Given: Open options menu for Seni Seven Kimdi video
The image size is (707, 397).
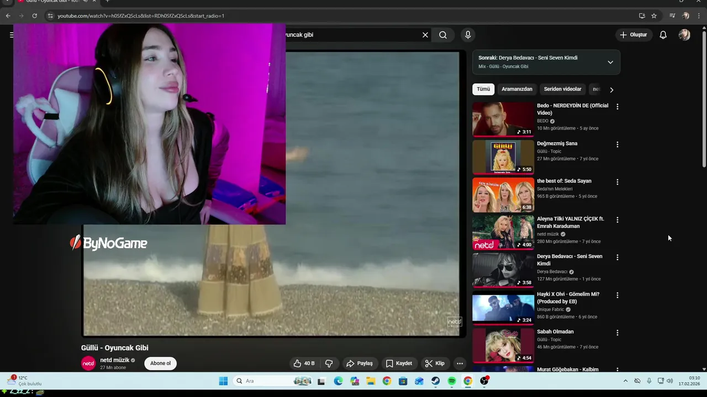Looking at the screenshot, I should pos(618,257).
